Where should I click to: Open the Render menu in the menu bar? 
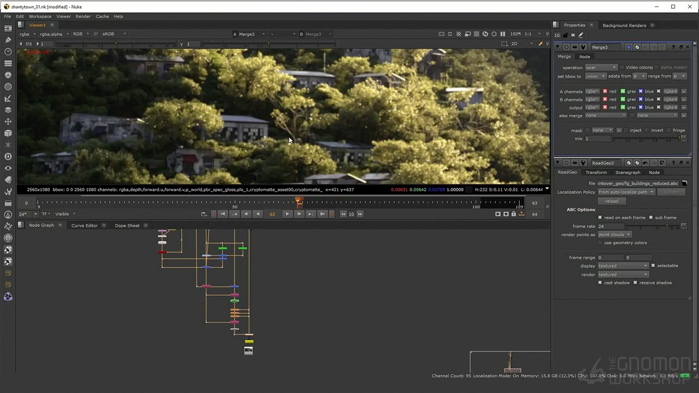pyautogui.click(x=83, y=16)
